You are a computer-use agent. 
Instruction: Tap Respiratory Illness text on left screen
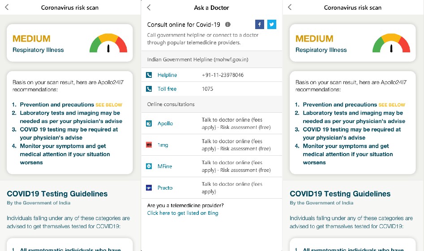pyautogui.click(x=38, y=50)
